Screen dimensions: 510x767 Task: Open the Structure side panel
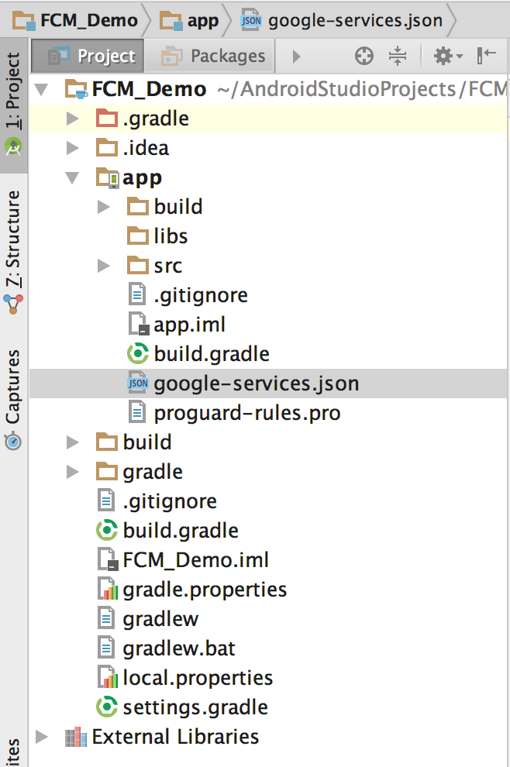14,252
